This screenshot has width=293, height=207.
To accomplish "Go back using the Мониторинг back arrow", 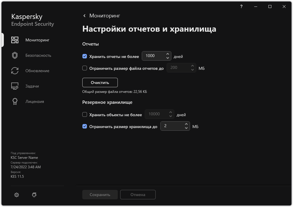I will coord(84,15).
